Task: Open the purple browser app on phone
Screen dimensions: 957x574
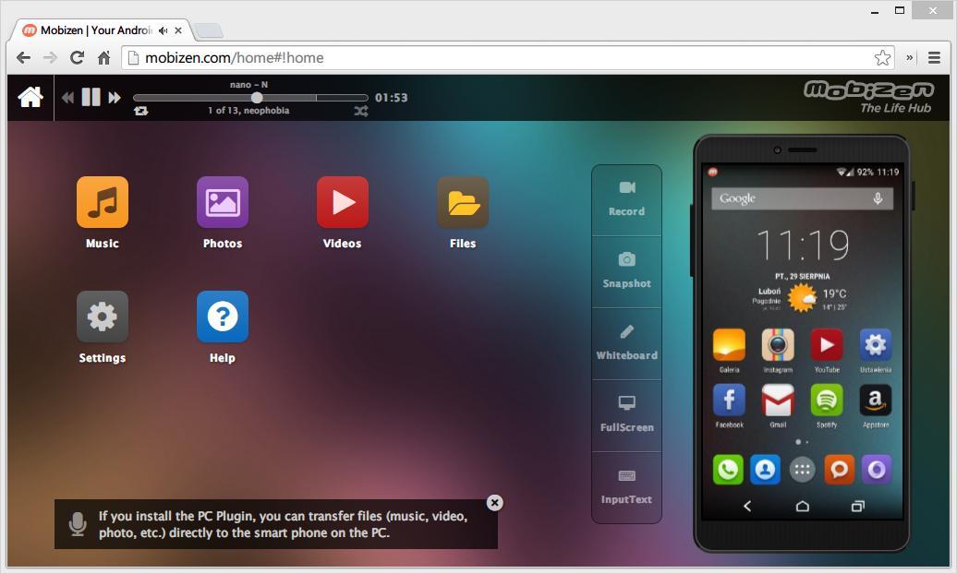Action: click(877, 470)
